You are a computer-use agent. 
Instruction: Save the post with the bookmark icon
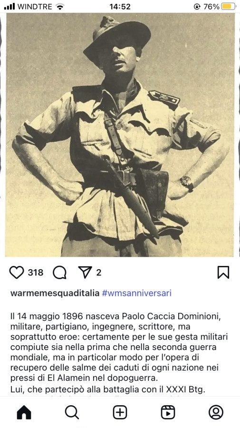[223, 272]
